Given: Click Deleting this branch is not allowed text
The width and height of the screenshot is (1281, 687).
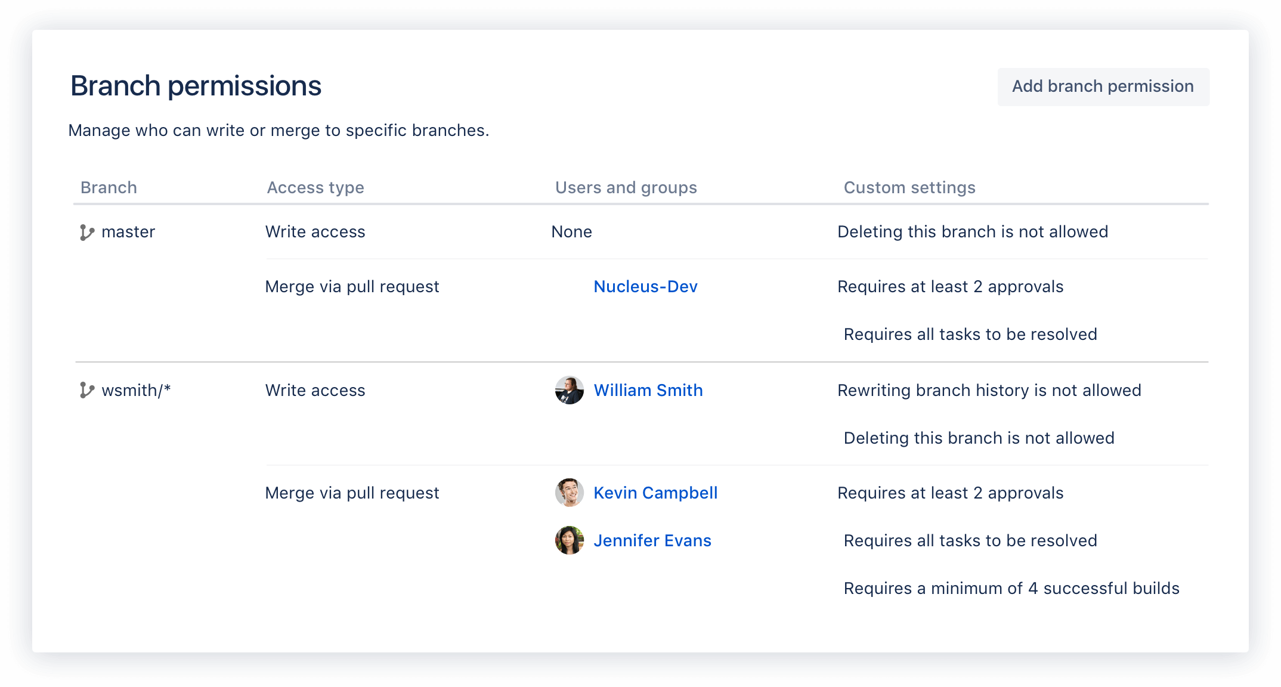Looking at the screenshot, I should pos(972,232).
